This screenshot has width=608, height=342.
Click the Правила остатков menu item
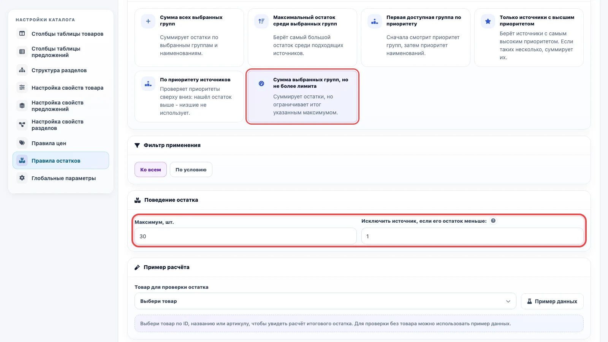point(61,160)
